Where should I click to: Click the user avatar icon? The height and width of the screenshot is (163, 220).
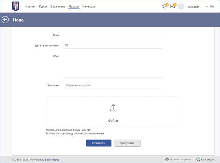(181, 6)
